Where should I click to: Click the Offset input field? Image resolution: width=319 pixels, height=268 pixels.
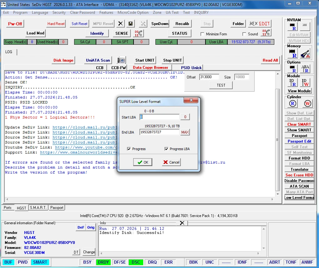(x=209, y=77)
